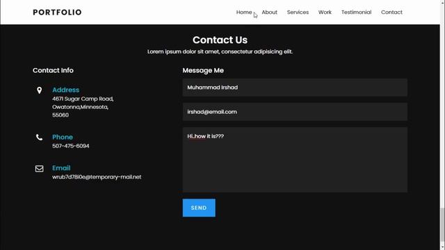The width and height of the screenshot is (445, 250).
Task: Click the Phone heading
Action: coord(63,137)
